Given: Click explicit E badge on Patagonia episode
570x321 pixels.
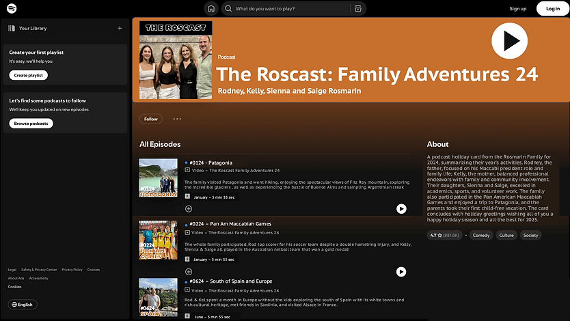Looking at the screenshot, I should pyautogui.click(x=187, y=197).
